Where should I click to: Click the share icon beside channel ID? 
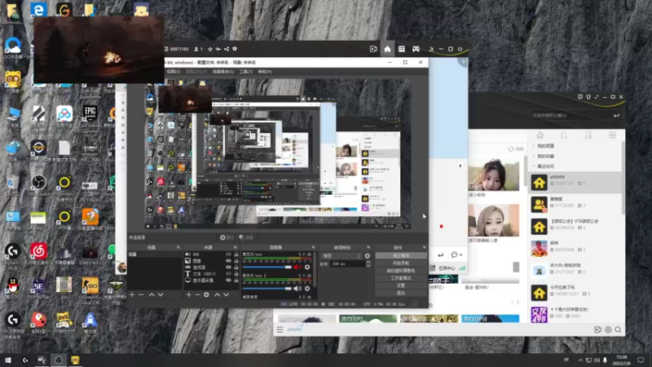tap(227, 49)
